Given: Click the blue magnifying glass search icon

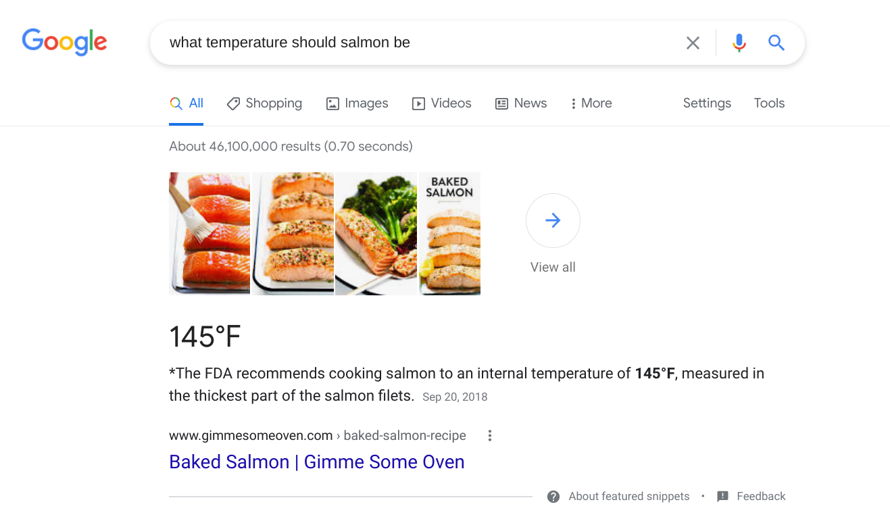Looking at the screenshot, I should point(776,43).
